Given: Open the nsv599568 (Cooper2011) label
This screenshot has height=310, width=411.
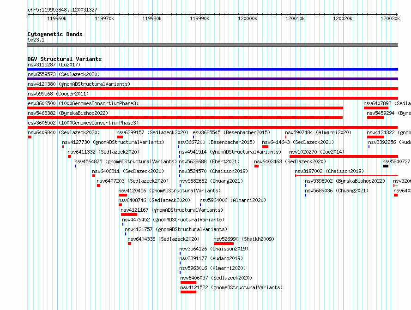Looking at the screenshot, I should tap(58, 94).
